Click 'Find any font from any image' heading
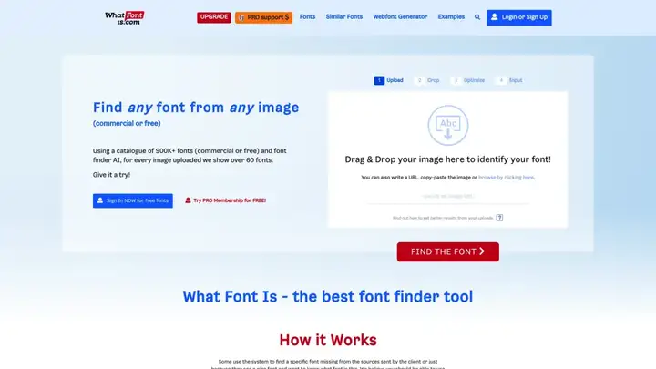The width and height of the screenshot is (656, 369). (196, 108)
